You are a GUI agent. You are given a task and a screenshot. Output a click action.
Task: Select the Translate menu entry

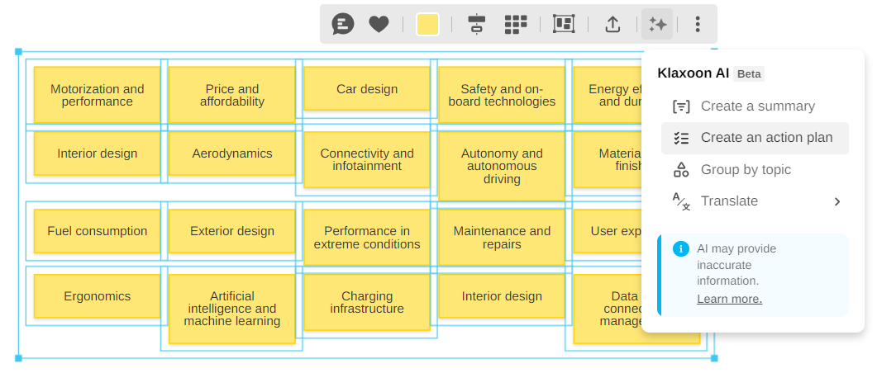(729, 201)
